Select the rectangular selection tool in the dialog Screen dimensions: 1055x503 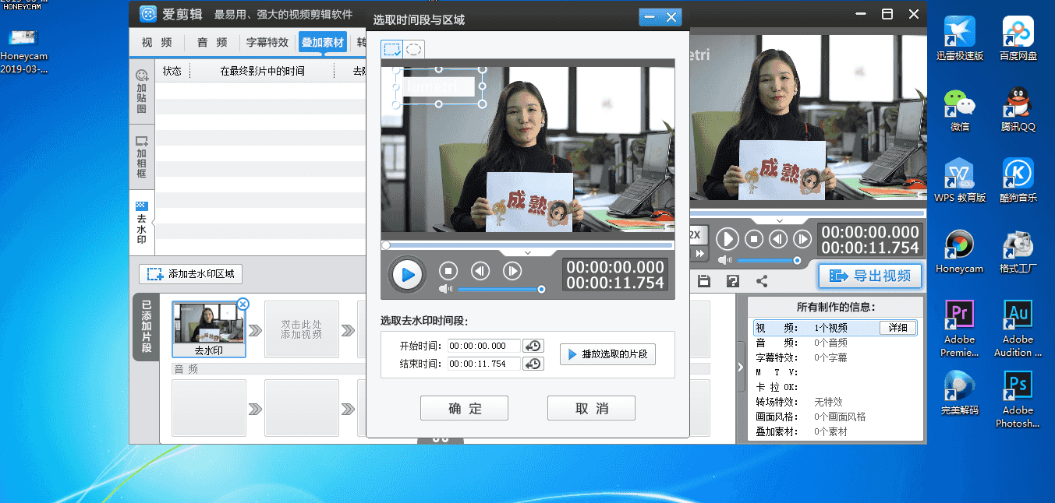click(x=392, y=50)
